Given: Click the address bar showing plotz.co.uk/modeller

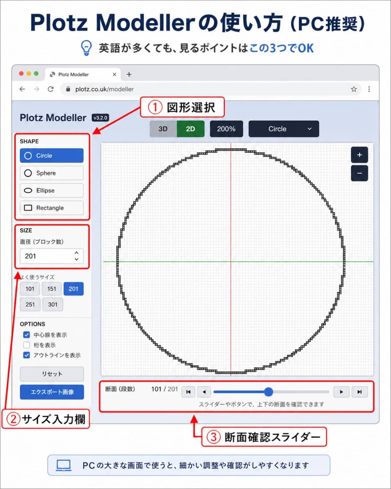Looking at the screenshot, I should click(210, 89).
